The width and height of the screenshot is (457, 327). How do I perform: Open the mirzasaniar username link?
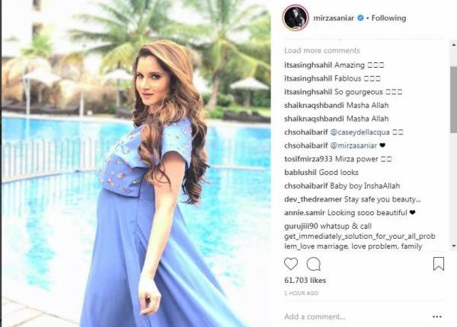334,18
